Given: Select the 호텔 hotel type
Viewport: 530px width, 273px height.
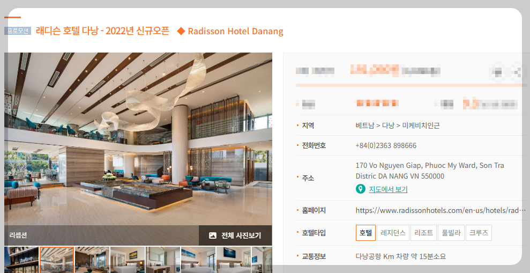Looking at the screenshot, I should (x=365, y=233).
